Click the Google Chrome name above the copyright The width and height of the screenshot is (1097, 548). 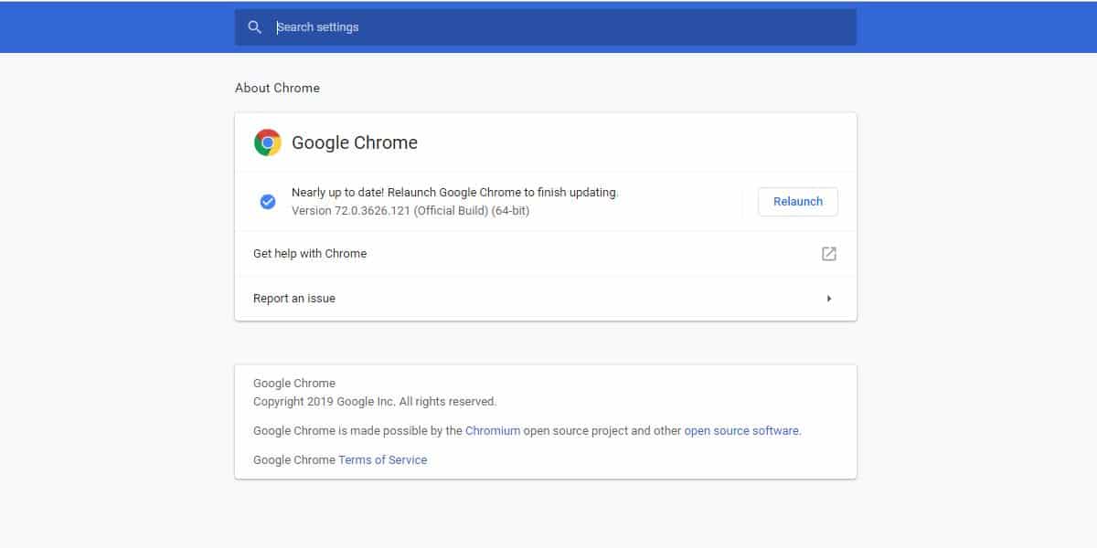(x=294, y=384)
